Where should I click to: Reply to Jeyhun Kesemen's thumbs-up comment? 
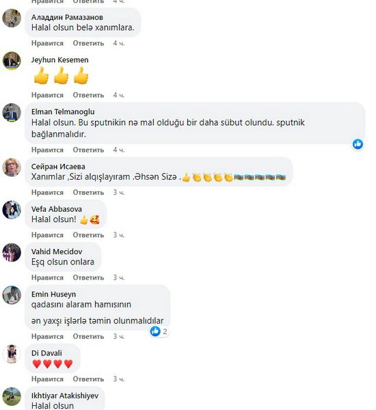(88, 95)
